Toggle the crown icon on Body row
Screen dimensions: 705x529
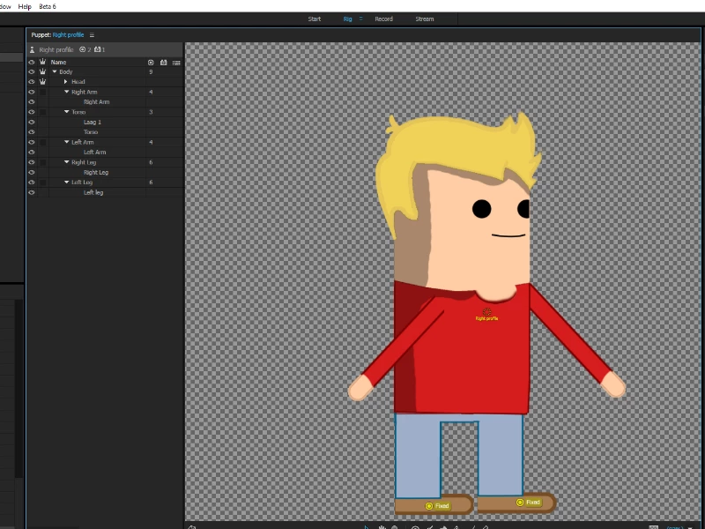(x=42, y=72)
